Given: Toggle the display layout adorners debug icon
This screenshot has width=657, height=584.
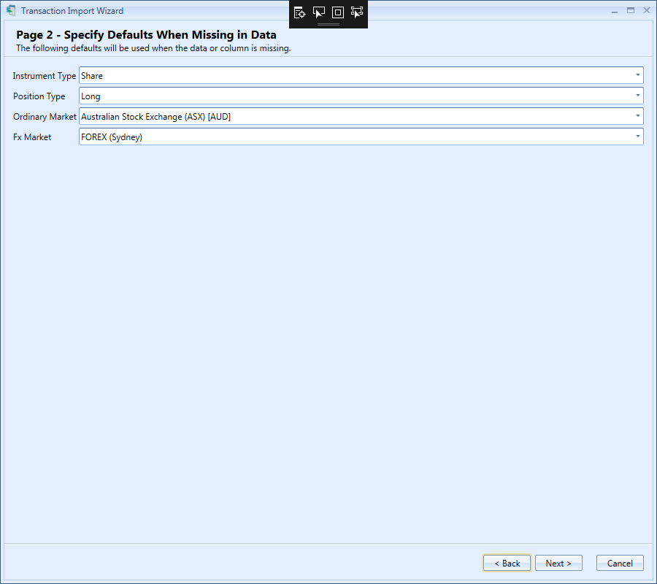Looking at the screenshot, I should point(338,12).
